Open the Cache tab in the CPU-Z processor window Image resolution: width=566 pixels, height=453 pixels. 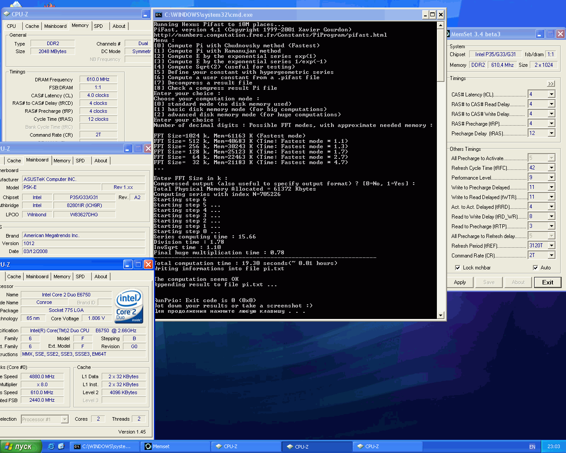pos(14,276)
